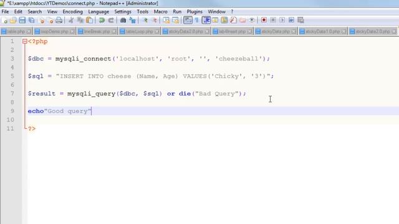
Task: Open the Language menu
Action: 99,12
